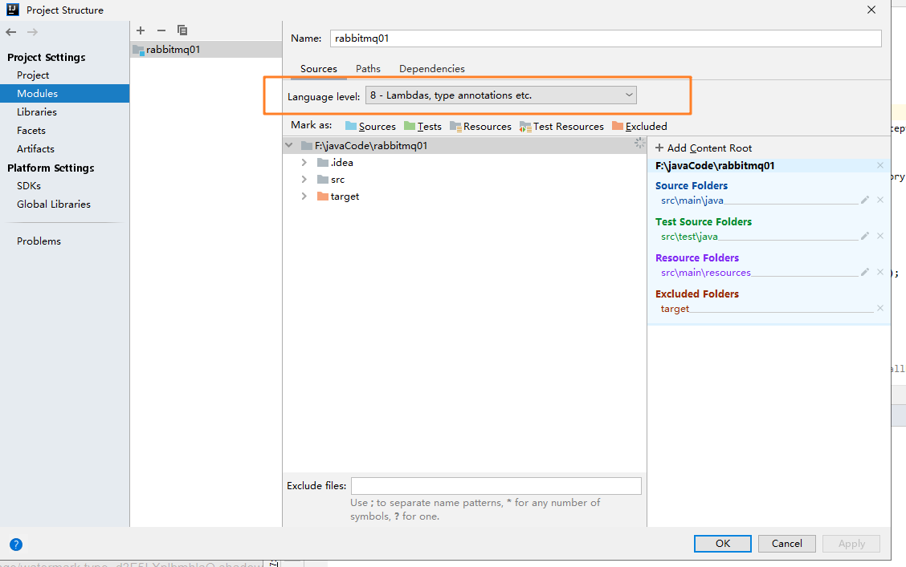This screenshot has width=906, height=567.
Task: Edit the src\main\java source folder path
Action: pos(863,200)
